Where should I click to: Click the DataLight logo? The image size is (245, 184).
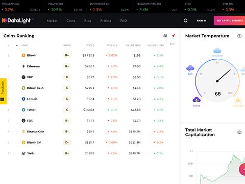point(16,20)
